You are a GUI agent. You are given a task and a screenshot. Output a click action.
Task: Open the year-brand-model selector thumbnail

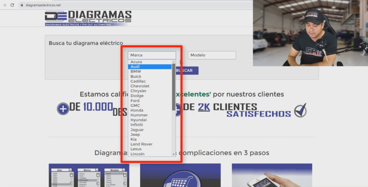point(89,175)
